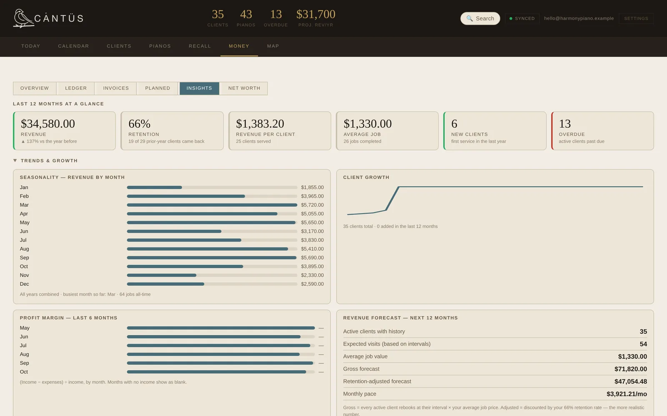Click the Monthly pace value $3,921.21/mo
This screenshot has width=667, height=416.
pos(627,394)
